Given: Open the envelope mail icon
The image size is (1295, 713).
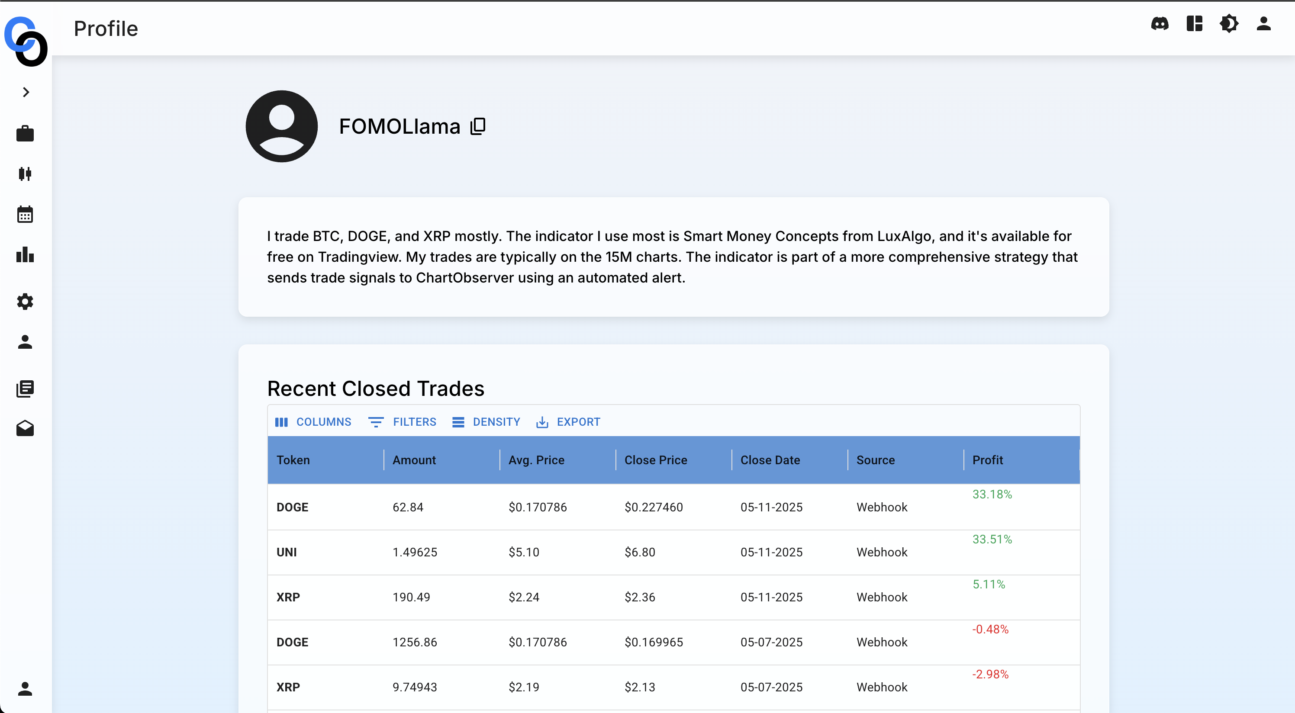Looking at the screenshot, I should [25, 429].
